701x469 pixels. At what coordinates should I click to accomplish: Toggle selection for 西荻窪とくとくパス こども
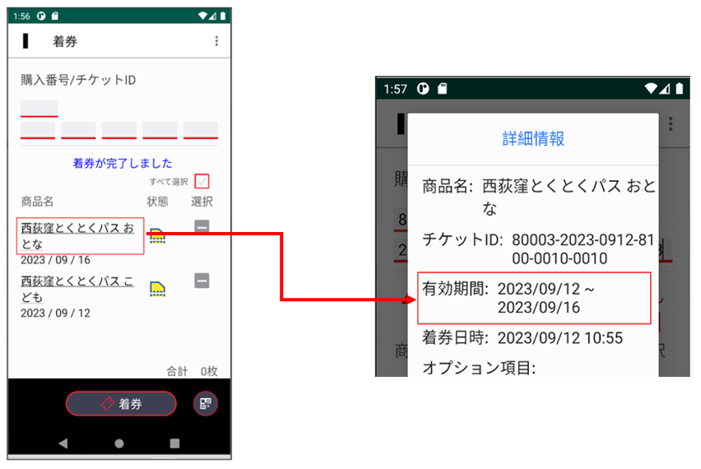point(202,281)
